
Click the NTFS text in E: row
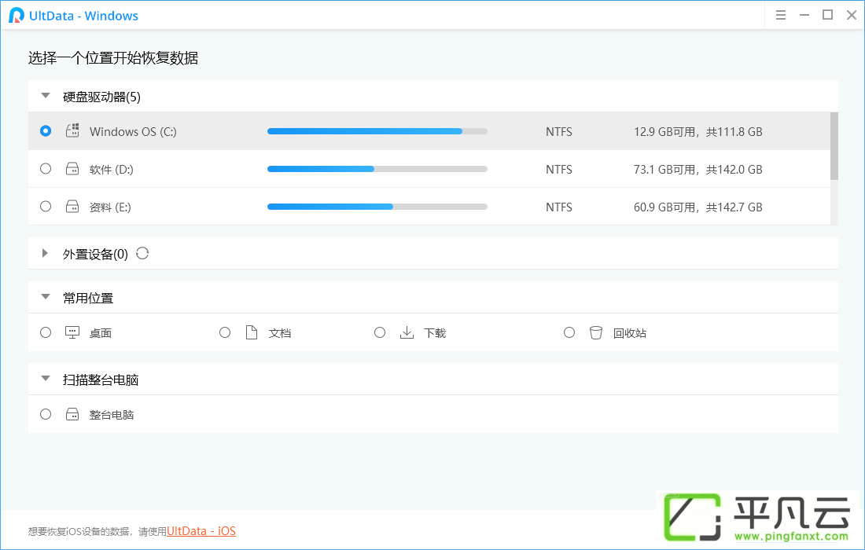tap(559, 207)
